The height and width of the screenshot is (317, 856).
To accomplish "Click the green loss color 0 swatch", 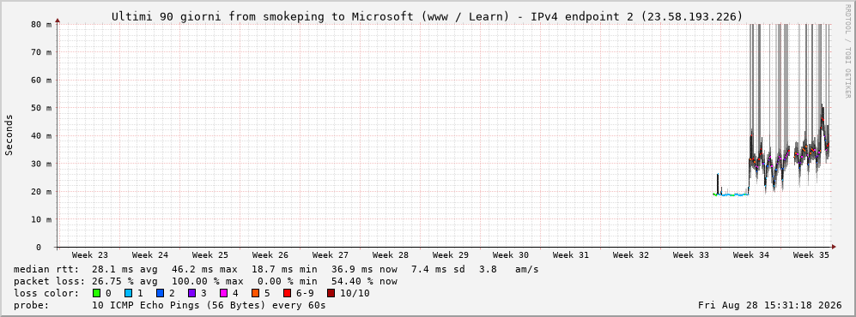I will click(97, 293).
